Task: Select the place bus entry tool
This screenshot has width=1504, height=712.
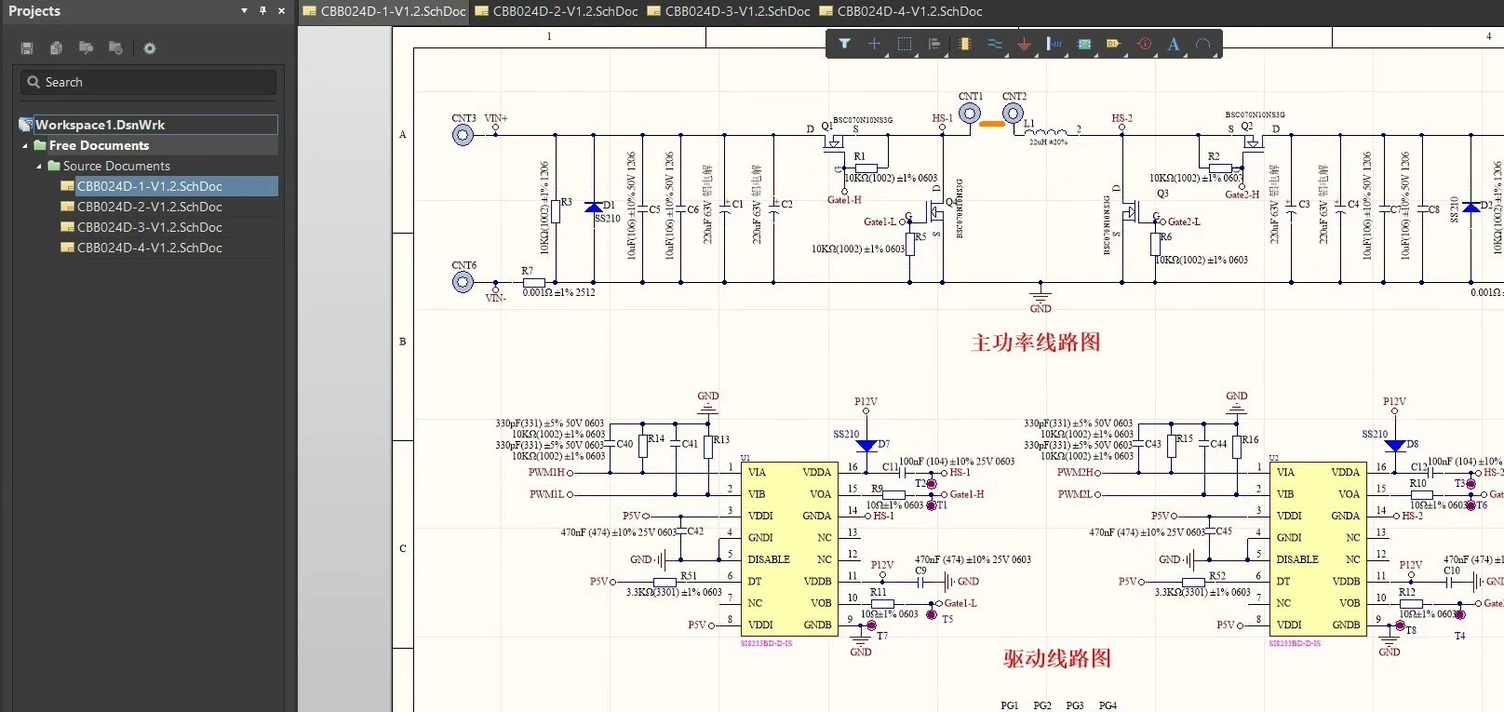Action: click(1054, 44)
